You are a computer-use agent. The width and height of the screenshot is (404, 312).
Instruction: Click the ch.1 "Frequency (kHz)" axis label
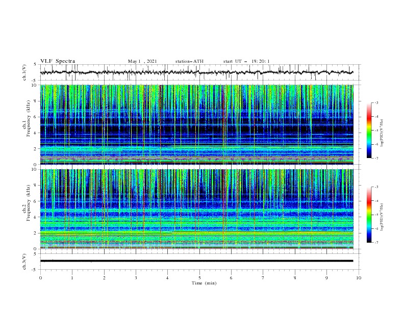point(28,119)
